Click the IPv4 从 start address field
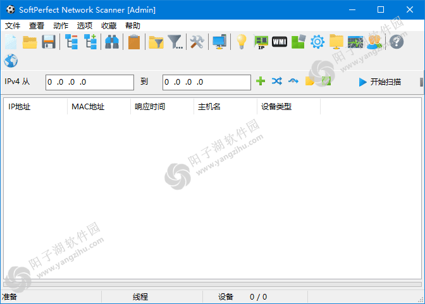The width and height of the screenshot is (425, 304). [x=90, y=82]
